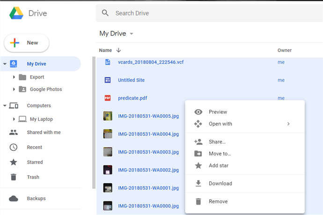The width and height of the screenshot is (323, 215).
Task: Open the Starred star icon
Action: pyautogui.click(x=14, y=162)
